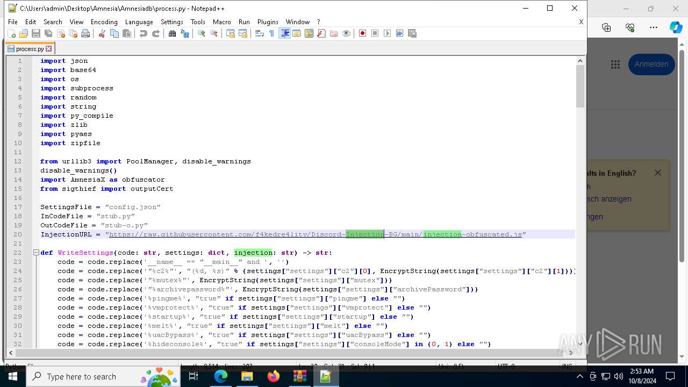Select the process.py document tab

pos(30,48)
